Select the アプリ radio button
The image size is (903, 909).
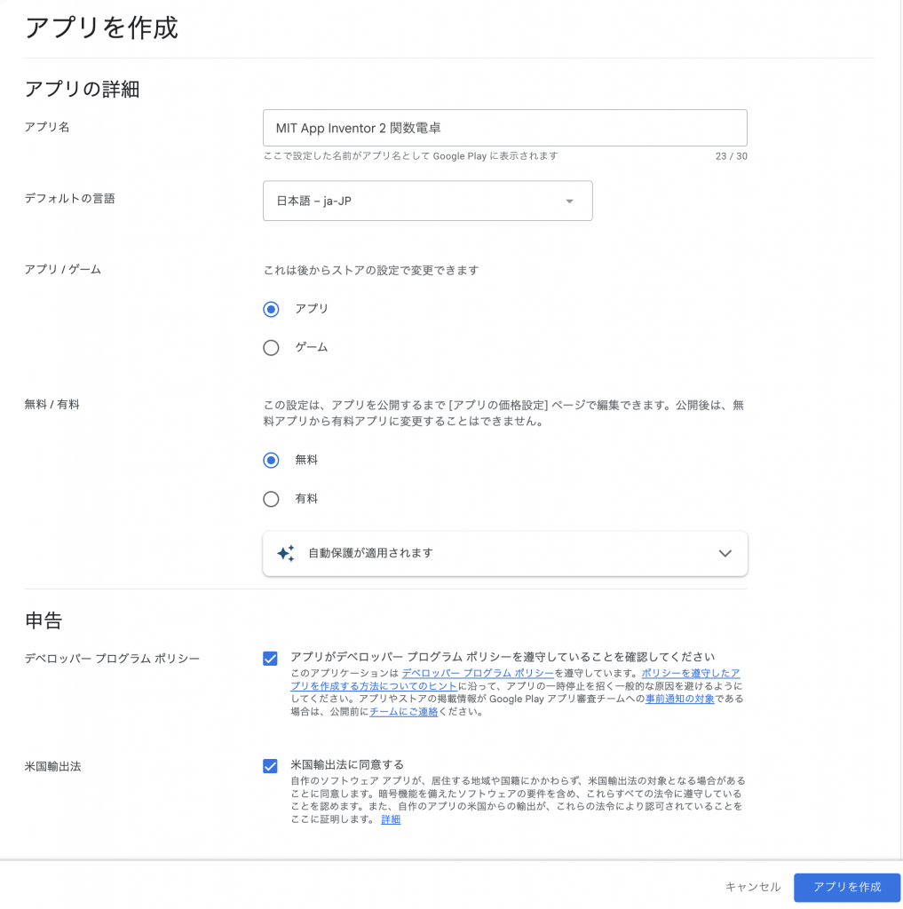pyautogui.click(x=272, y=309)
